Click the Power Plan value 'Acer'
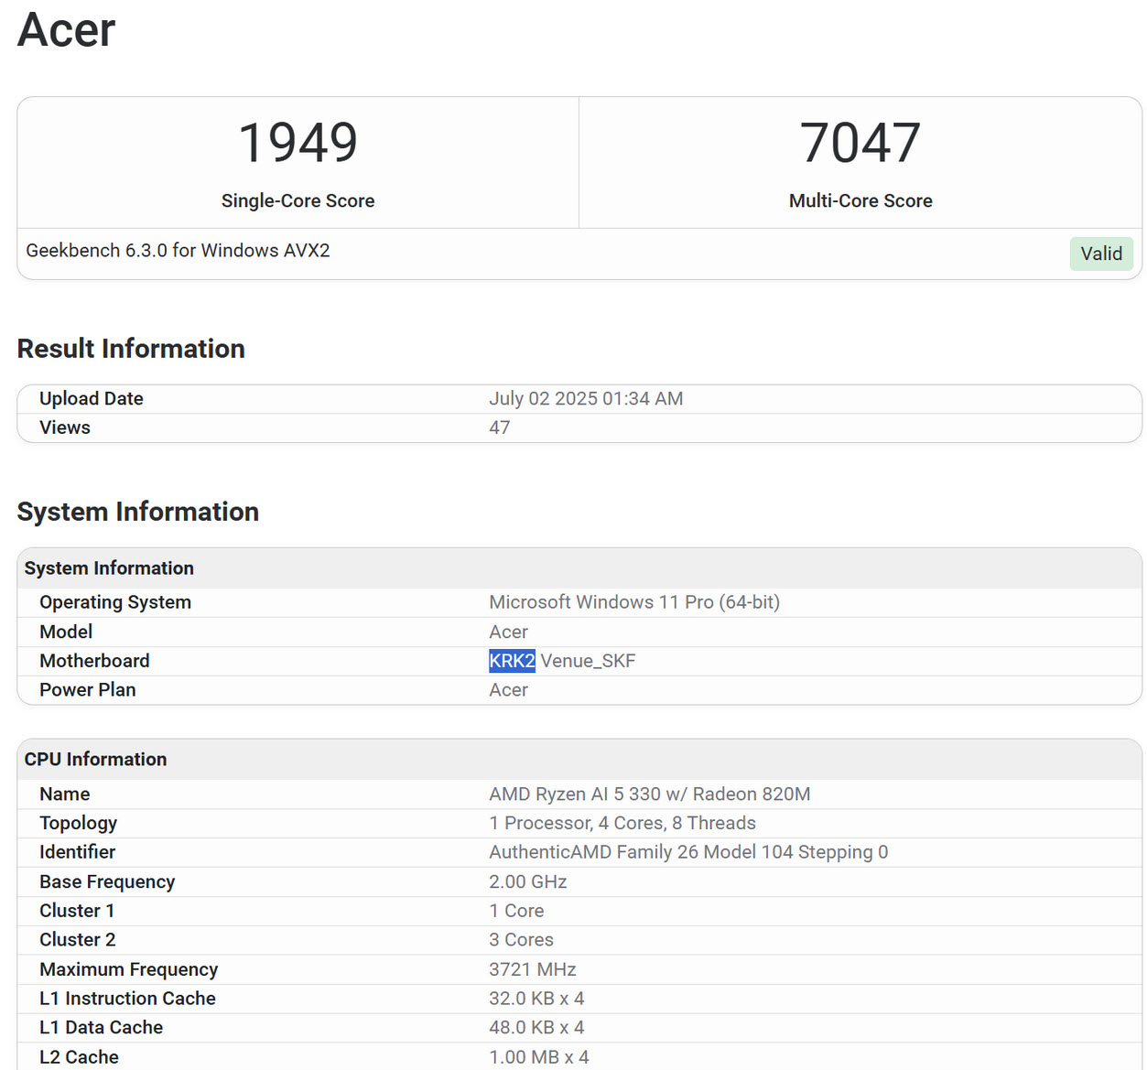Image resolution: width=1147 pixels, height=1070 pixels. coord(508,690)
